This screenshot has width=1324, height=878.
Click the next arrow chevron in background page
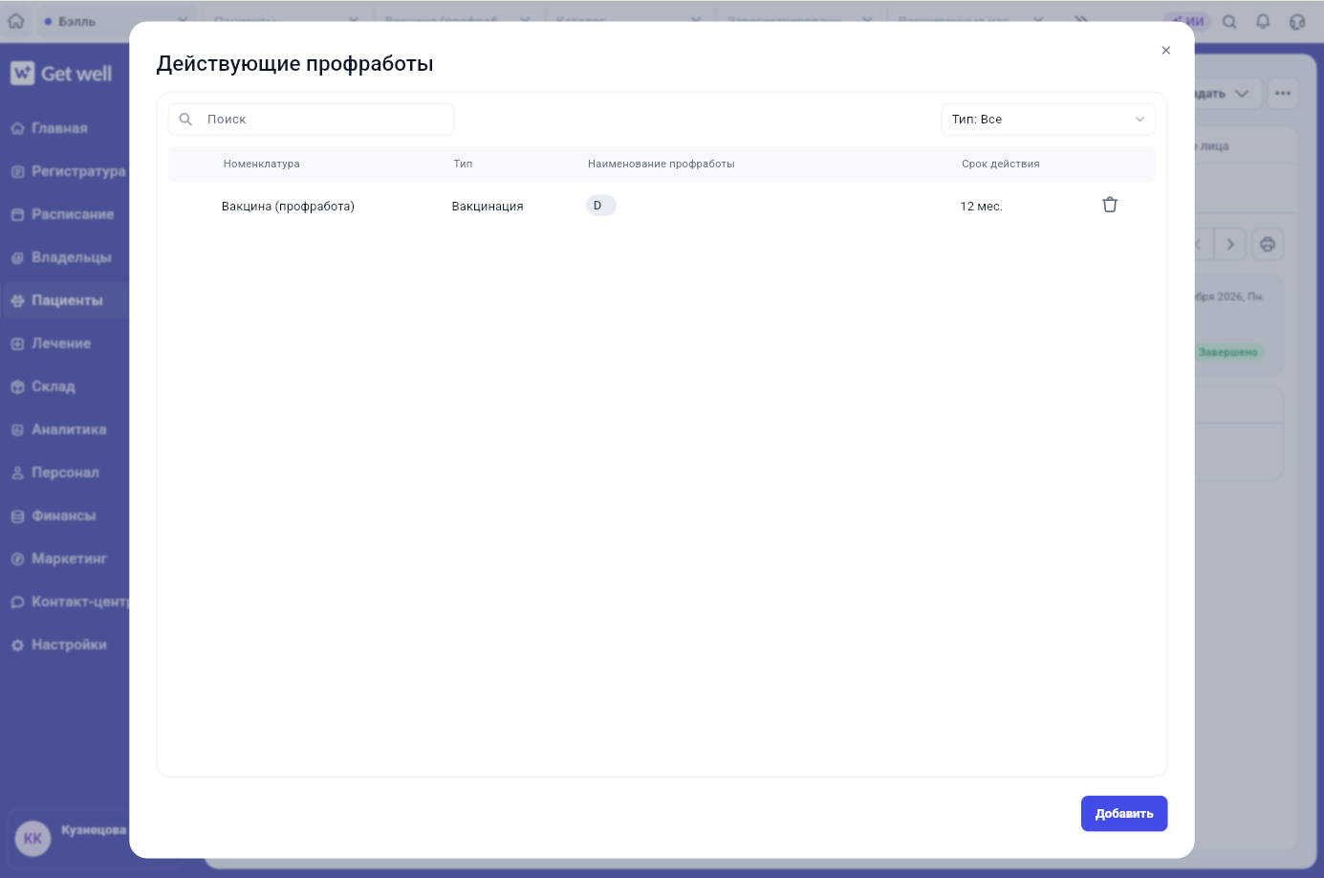pos(1230,244)
